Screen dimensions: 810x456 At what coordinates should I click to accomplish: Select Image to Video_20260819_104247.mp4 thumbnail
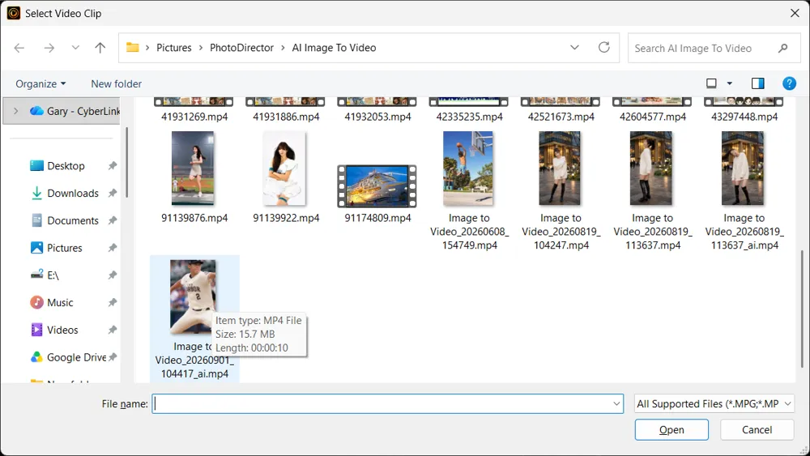560,168
